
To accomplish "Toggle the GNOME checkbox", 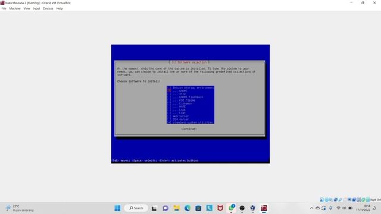I will [x=169, y=91].
